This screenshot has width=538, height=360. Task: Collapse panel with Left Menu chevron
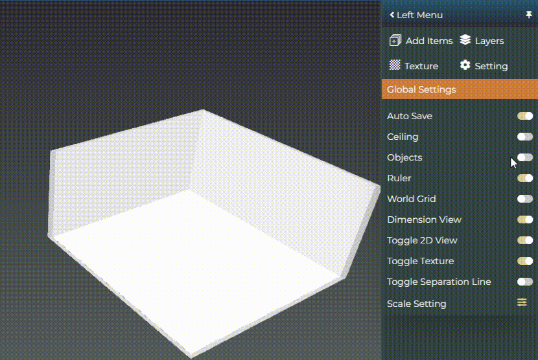coord(392,14)
